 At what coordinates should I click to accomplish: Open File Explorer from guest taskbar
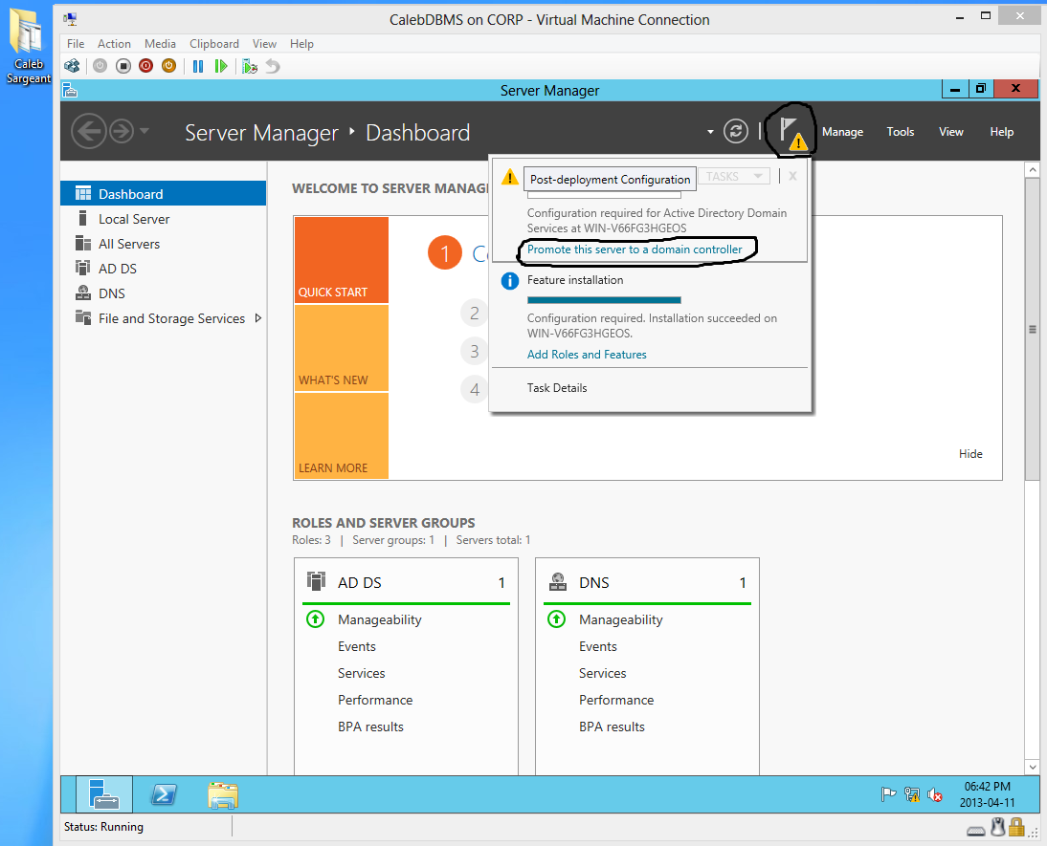click(222, 794)
